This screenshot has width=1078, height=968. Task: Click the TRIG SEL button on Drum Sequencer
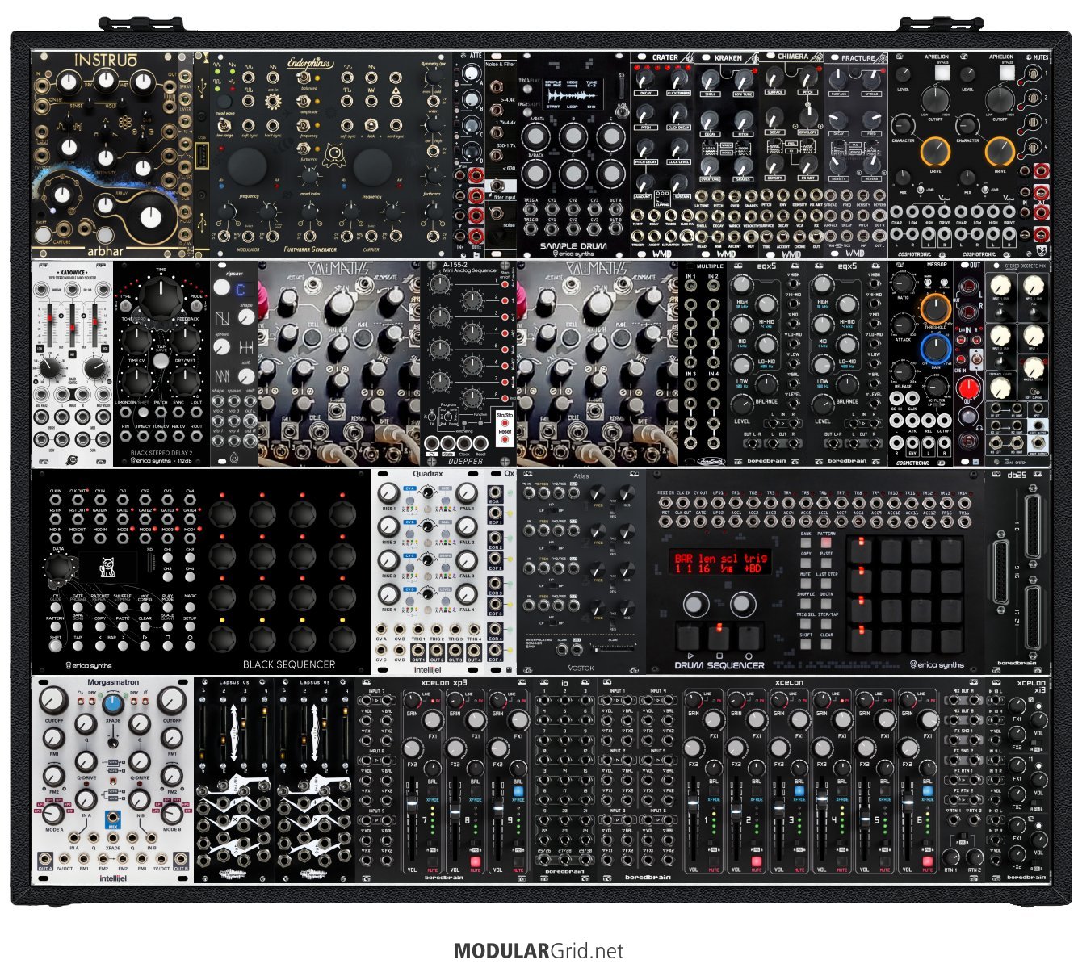pyautogui.click(x=806, y=623)
